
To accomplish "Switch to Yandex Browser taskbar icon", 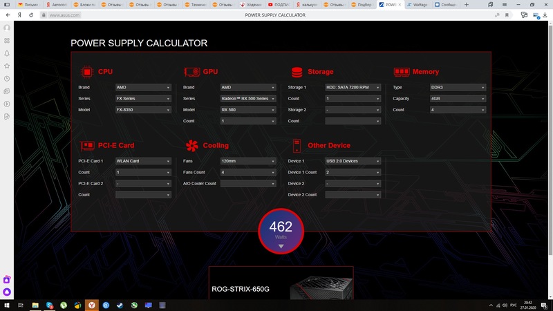I will (92, 305).
